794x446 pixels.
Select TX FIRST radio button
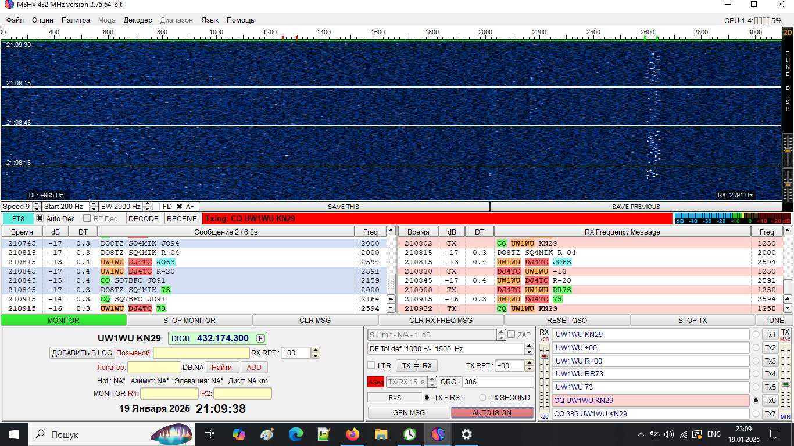(x=427, y=398)
